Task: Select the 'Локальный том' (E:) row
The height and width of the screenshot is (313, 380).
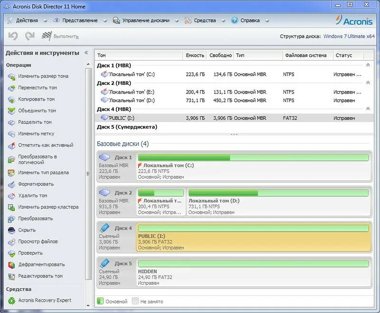Action: point(234,92)
